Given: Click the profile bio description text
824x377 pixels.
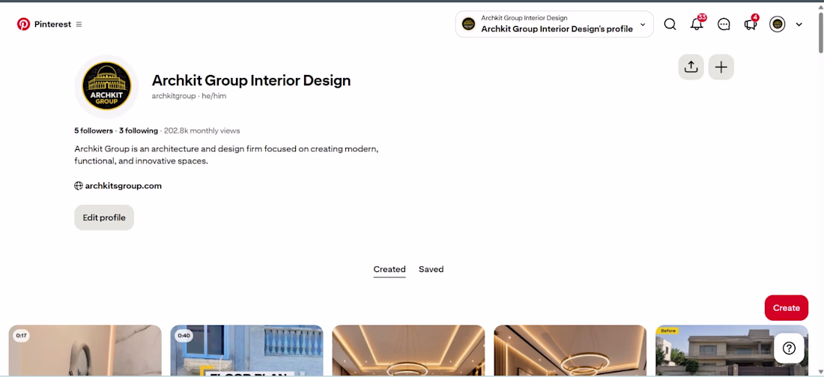Looking at the screenshot, I should click(226, 155).
